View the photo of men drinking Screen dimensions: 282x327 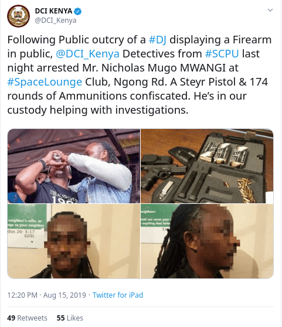click(x=74, y=166)
